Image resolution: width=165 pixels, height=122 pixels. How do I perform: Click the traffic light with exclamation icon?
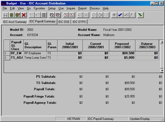click(x=17, y=16)
